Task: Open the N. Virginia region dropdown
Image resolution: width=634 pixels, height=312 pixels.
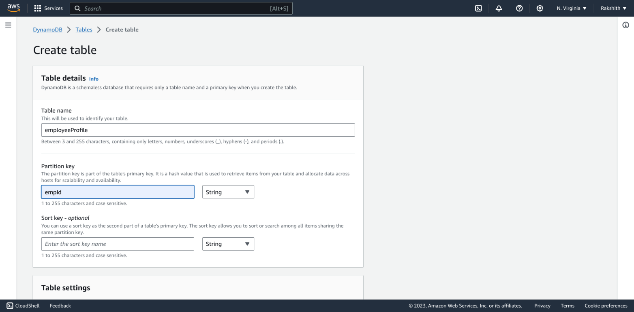Action: pyautogui.click(x=572, y=8)
